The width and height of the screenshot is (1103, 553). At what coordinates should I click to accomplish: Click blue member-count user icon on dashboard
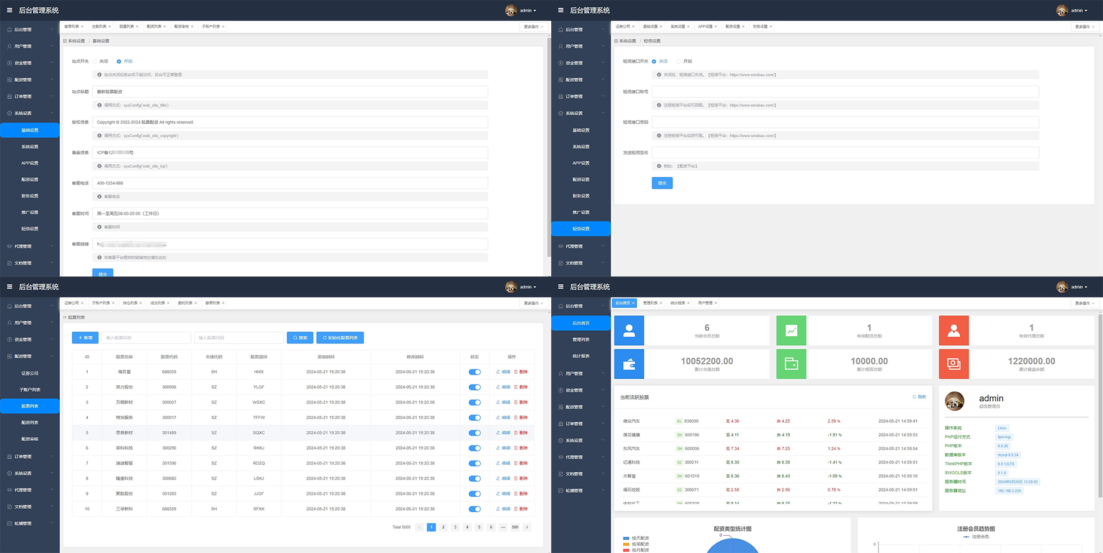point(629,330)
